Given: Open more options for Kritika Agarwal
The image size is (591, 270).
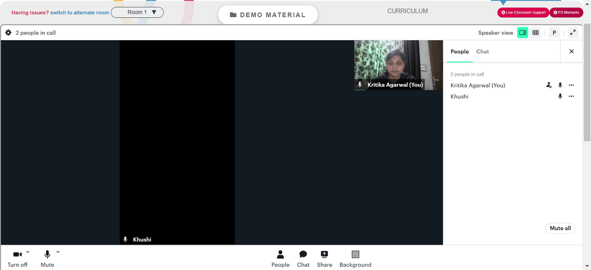Looking at the screenshot, I should (571, 86).
